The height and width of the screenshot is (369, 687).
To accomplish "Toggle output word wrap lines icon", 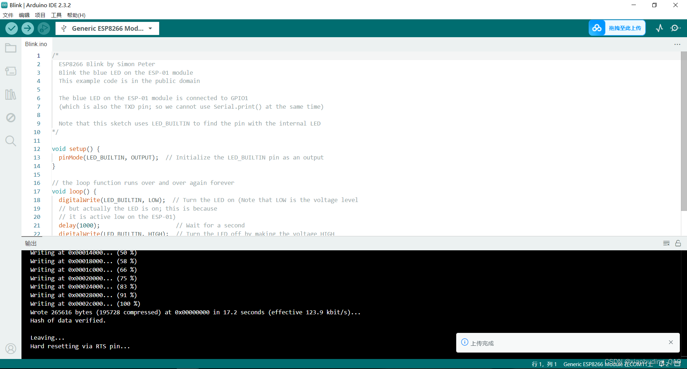I will 666,243.
